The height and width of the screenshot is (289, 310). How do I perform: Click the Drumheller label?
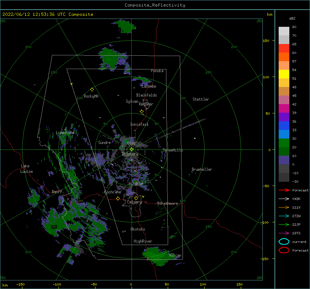click(202, 169)
